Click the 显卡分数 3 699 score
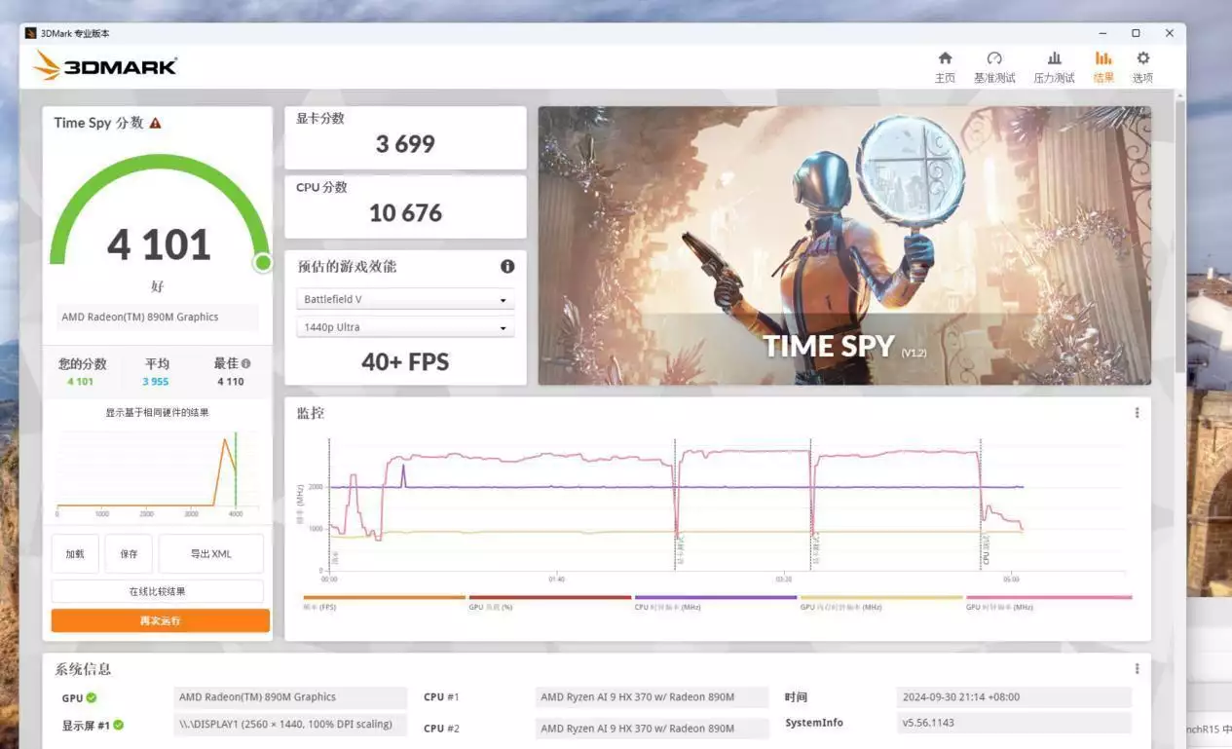The width and height of the screenshot is (1232, 749). point(405,144)
